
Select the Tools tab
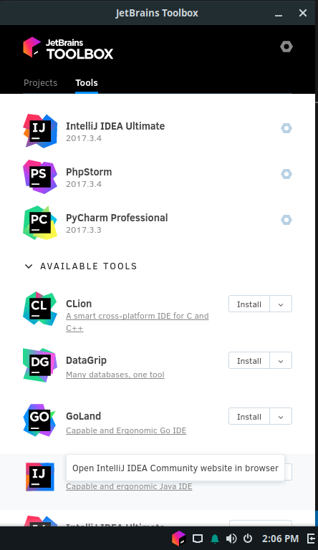coord(87,83)
